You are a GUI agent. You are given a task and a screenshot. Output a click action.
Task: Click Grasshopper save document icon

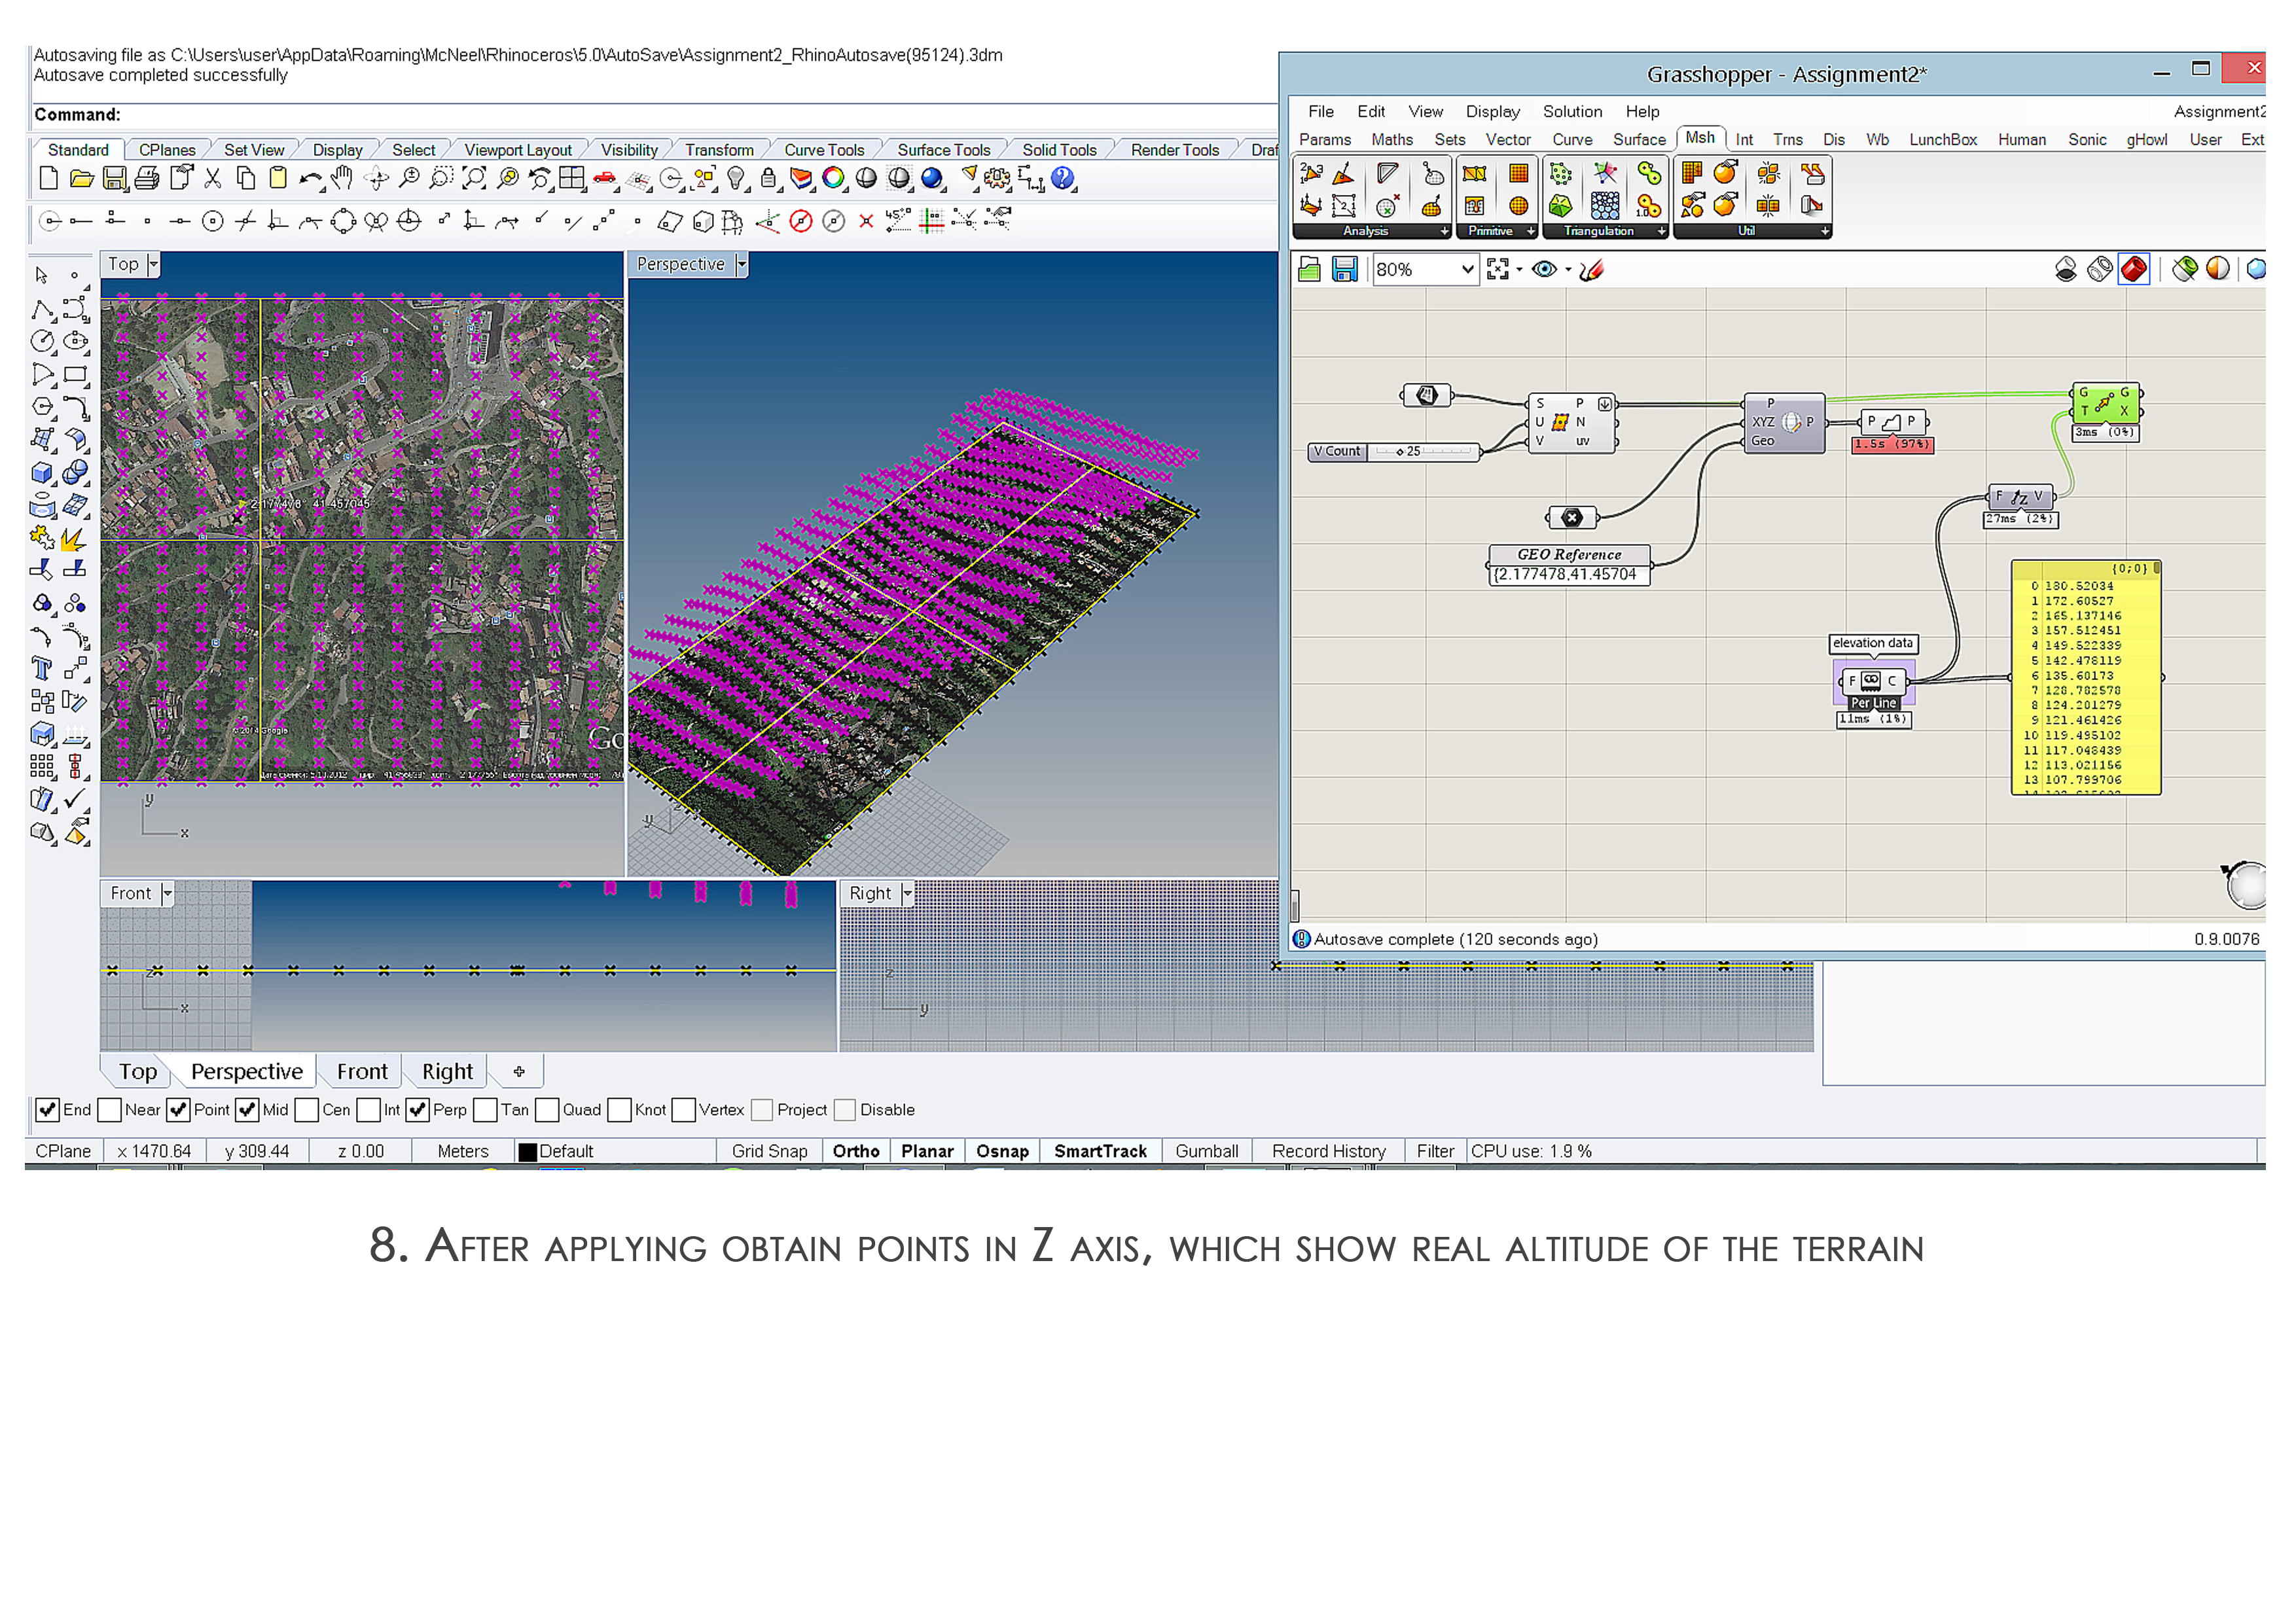click(1344, 269)
